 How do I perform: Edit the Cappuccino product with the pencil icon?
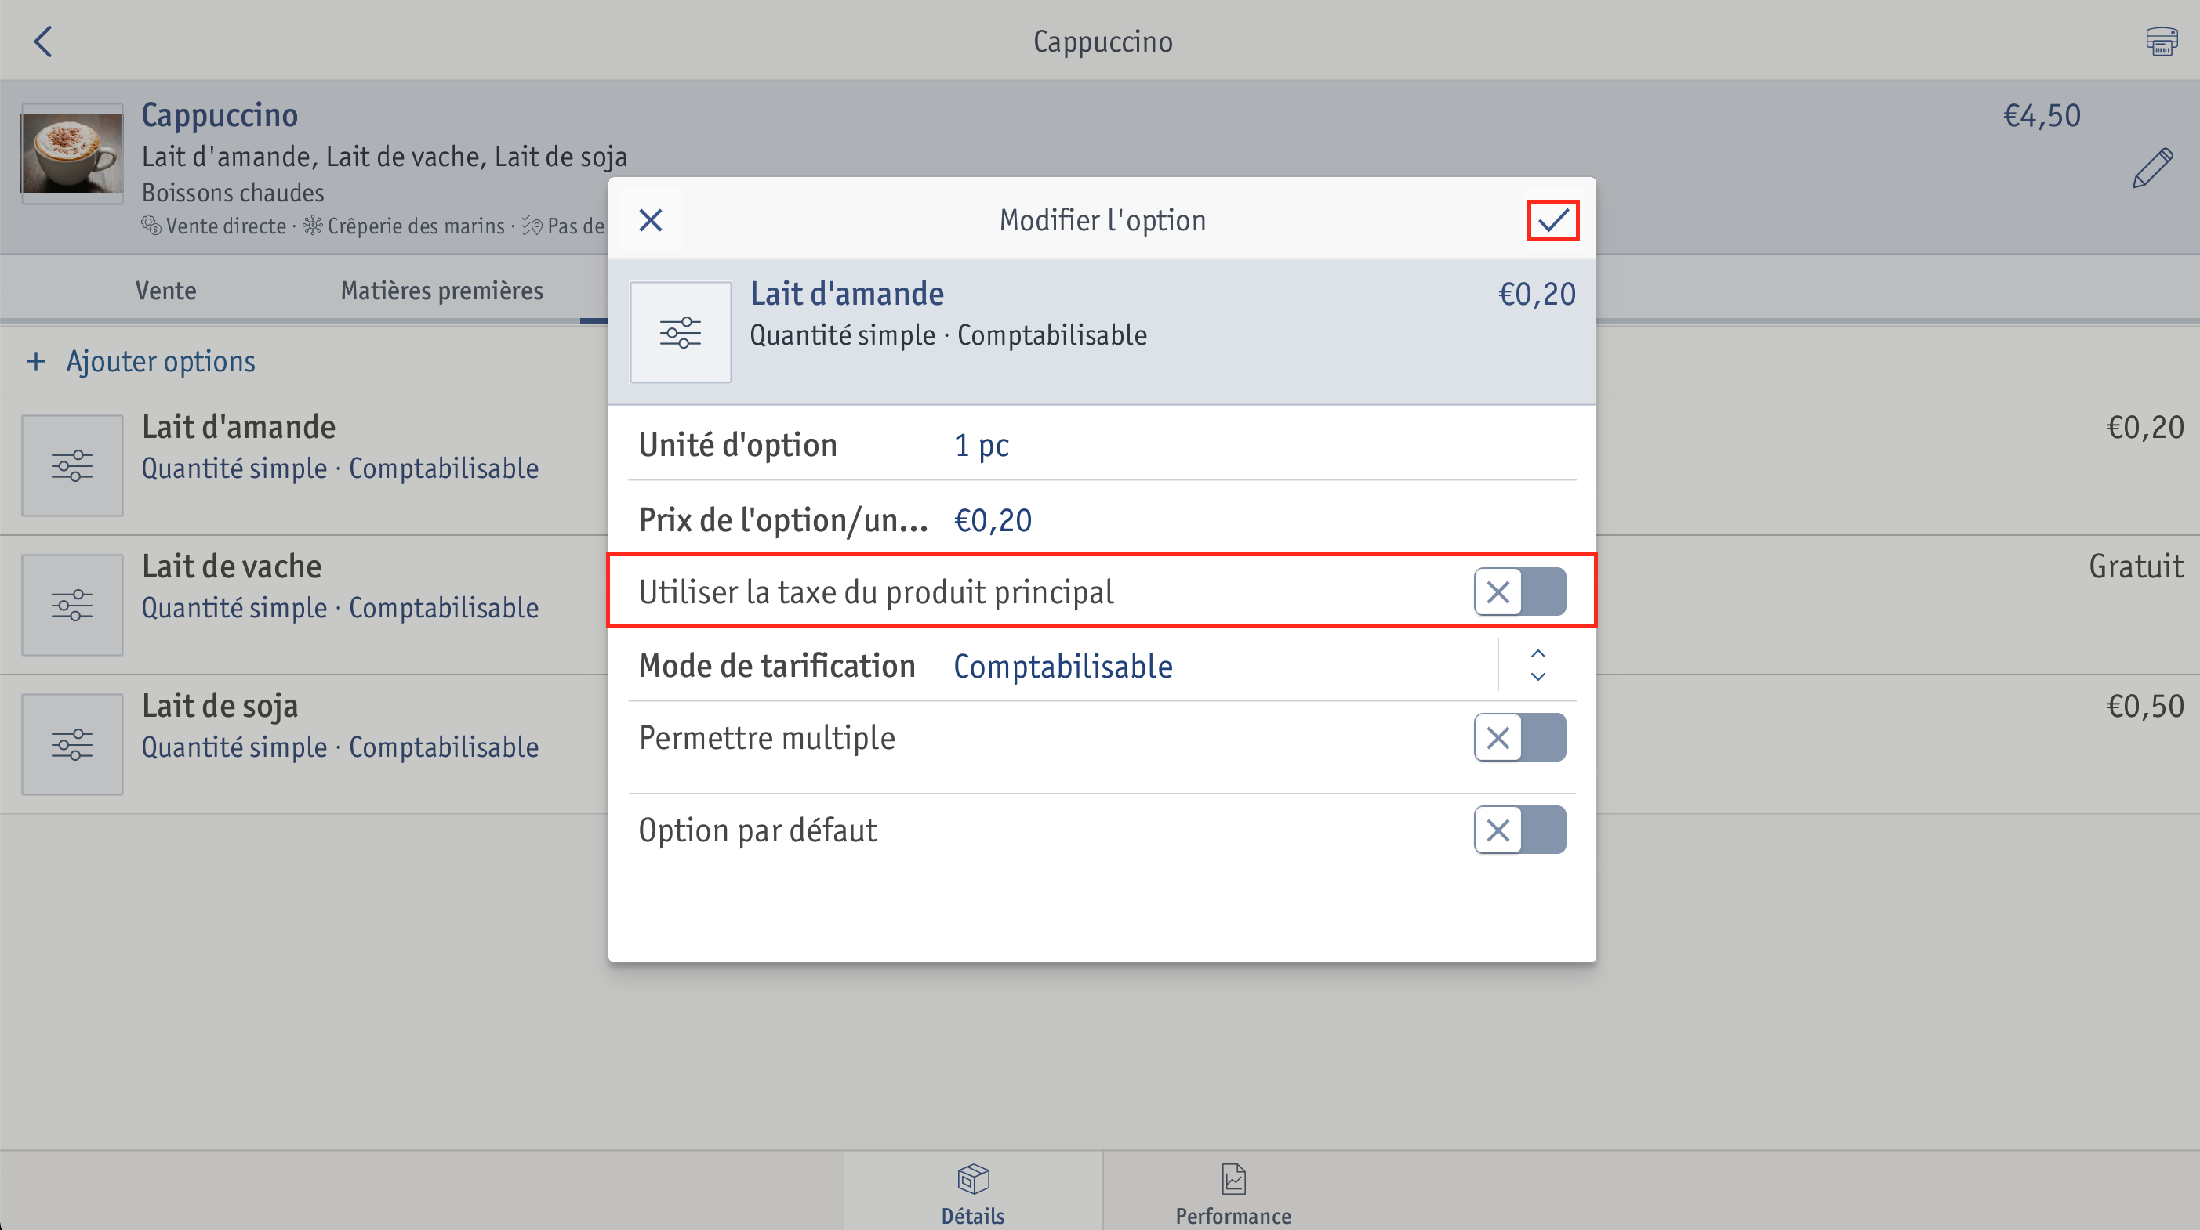point(2152,168)
